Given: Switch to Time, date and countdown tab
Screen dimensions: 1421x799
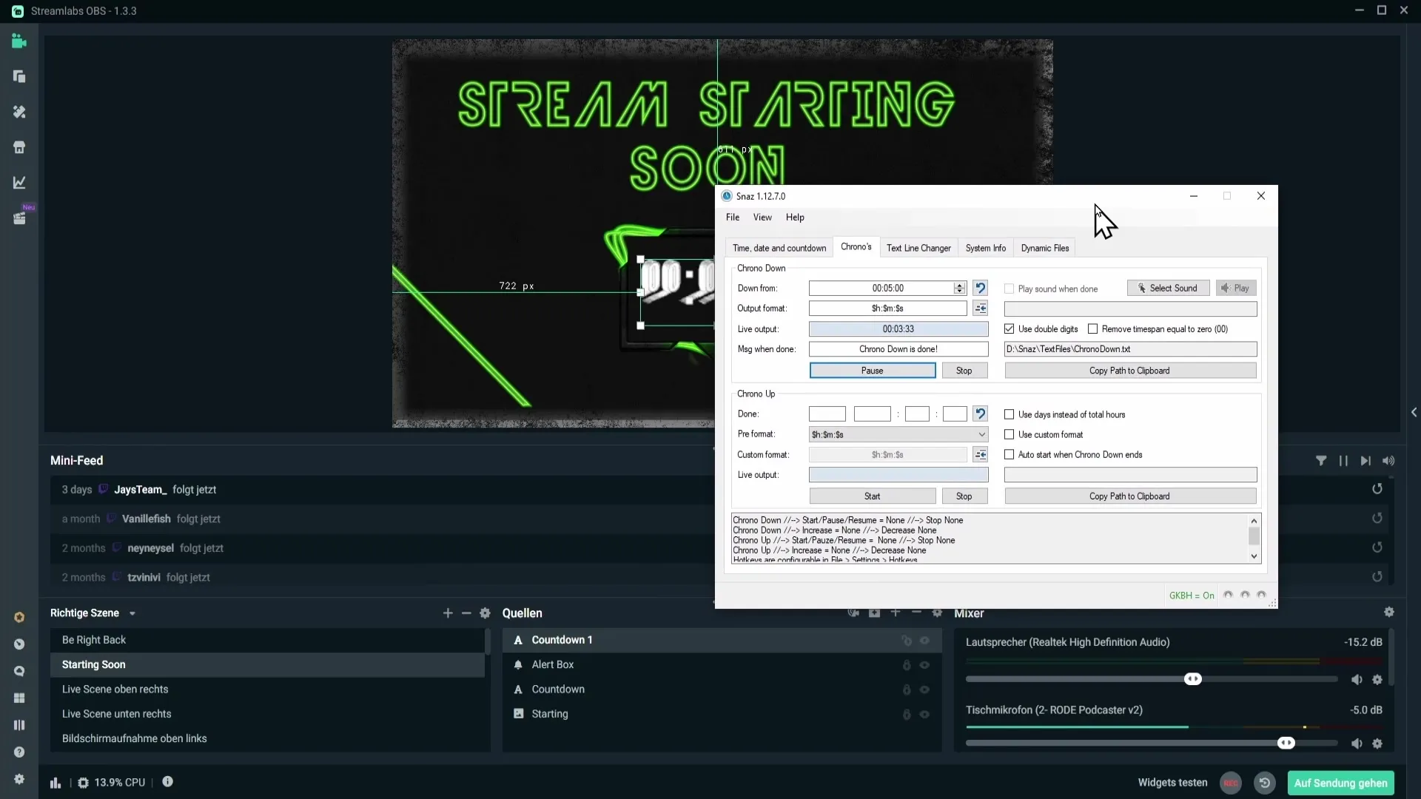Looking at the screenshot, I should click(x=779, y=249).
